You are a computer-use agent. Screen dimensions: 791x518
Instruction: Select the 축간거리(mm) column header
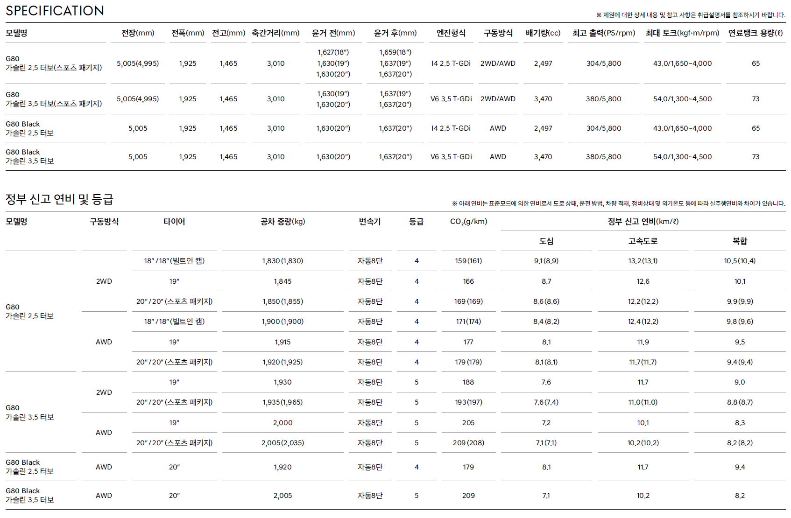pos(275,33)
